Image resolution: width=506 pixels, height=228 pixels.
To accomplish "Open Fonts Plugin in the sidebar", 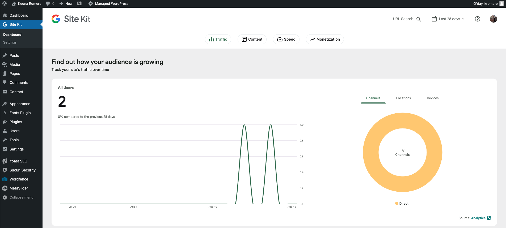I will click(21, 113).
